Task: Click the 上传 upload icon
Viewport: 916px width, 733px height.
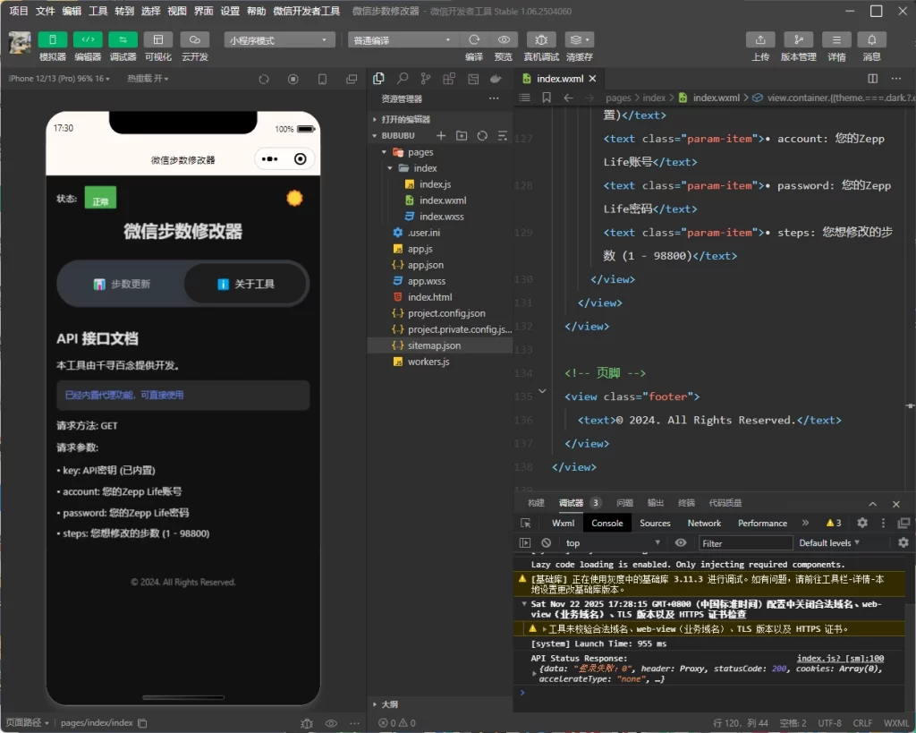Action: click(x=760, y=40)
